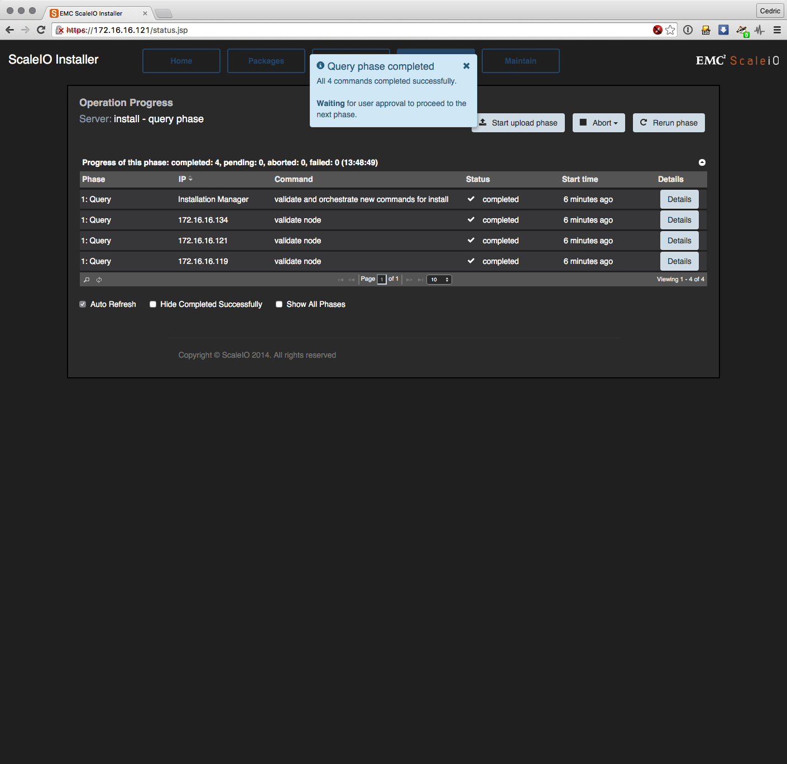This screenshot has width=787, height=764.
Task: Enable Hide Completed Successfully checkbox
Action: pos(153,304)
